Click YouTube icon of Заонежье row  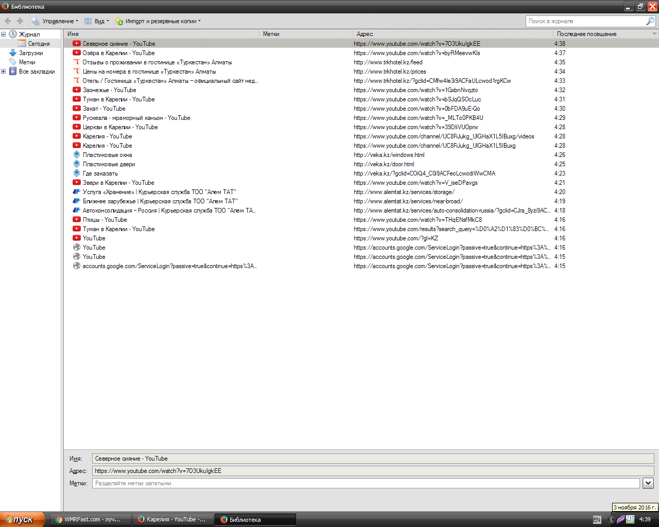pyautogui.click(x=77, y=90)
